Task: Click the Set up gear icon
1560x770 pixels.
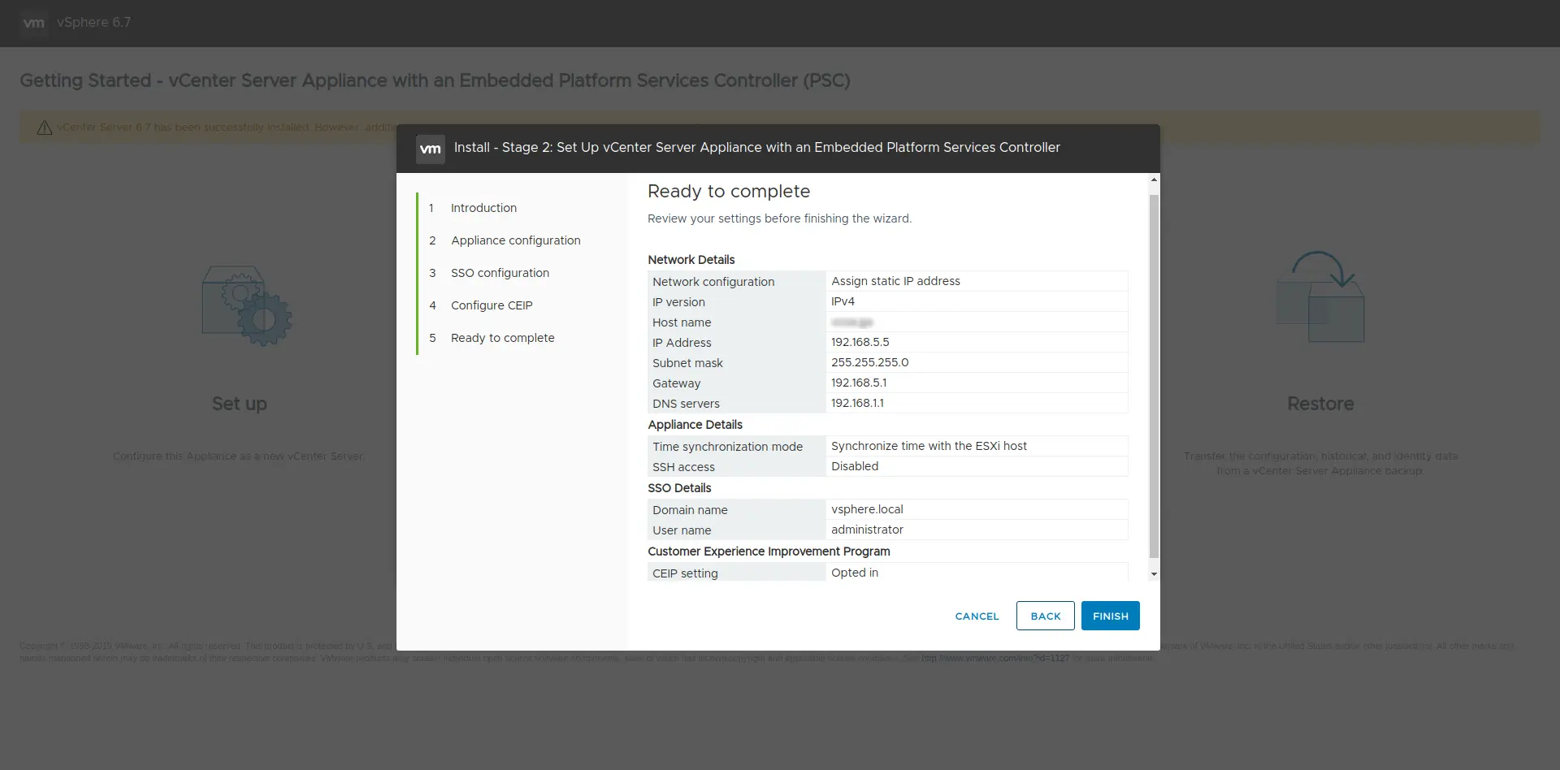Action: point(247,305)
